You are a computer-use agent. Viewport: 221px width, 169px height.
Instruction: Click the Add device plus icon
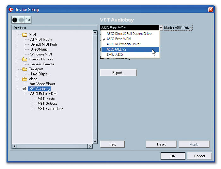[15, 20]
